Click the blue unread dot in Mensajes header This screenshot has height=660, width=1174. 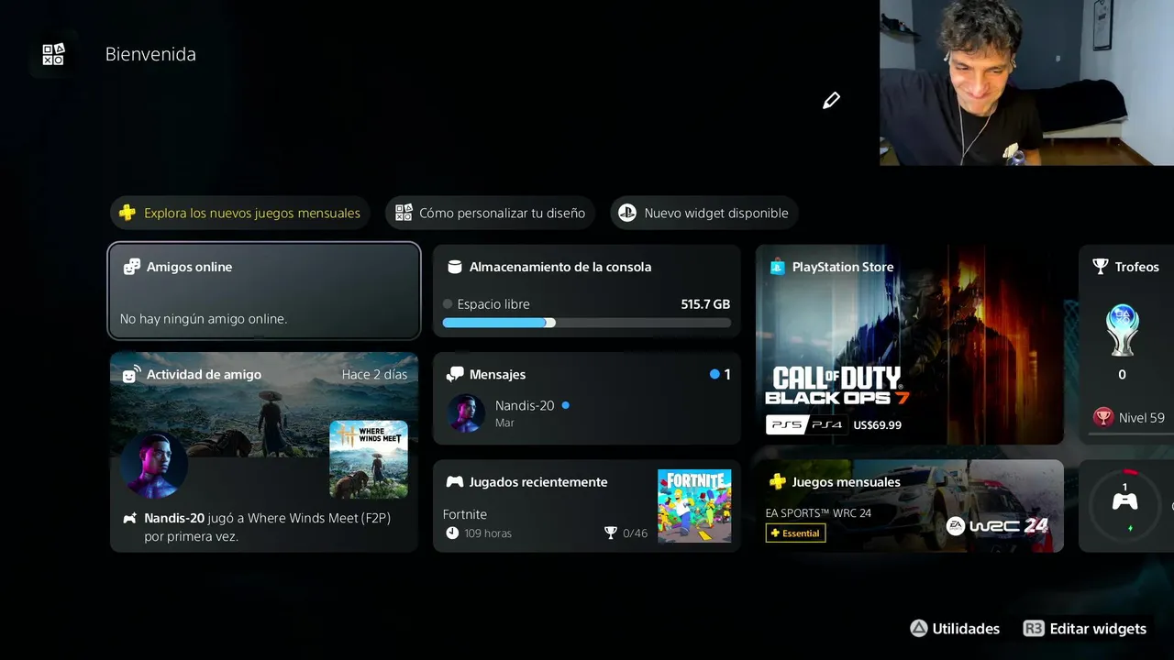coord(714,374)
